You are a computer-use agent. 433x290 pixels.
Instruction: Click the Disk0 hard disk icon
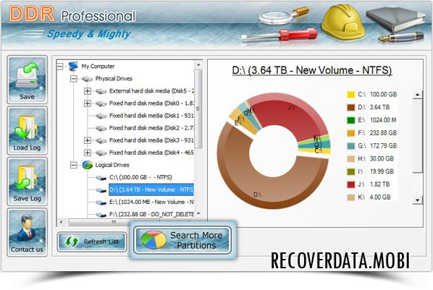tap(101, 103)
